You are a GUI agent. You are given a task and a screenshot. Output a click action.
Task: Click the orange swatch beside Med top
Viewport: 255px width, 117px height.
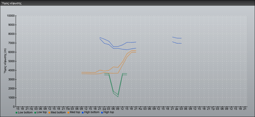[68, 113]
